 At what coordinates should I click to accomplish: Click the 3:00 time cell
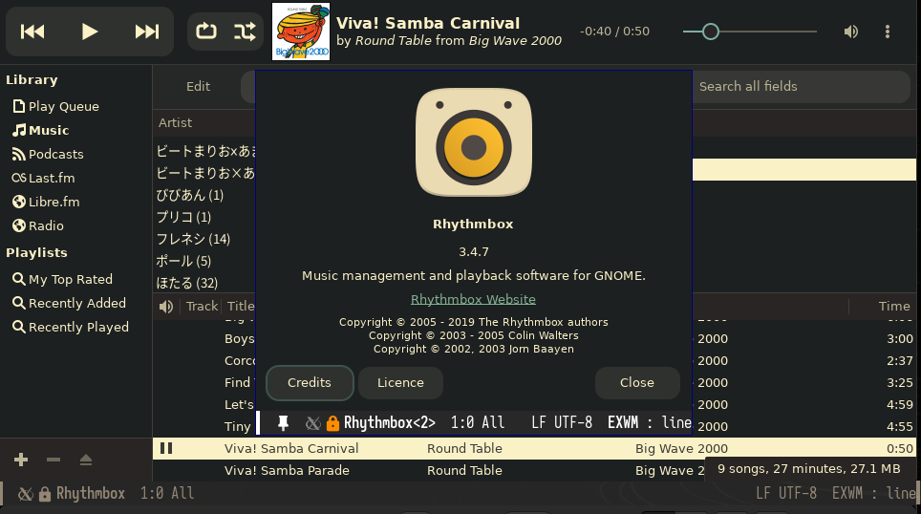(x=899, y=339)
